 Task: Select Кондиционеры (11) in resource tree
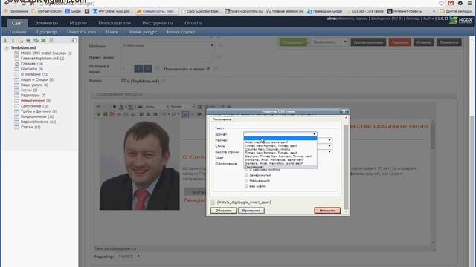click(x=37, y=116)
